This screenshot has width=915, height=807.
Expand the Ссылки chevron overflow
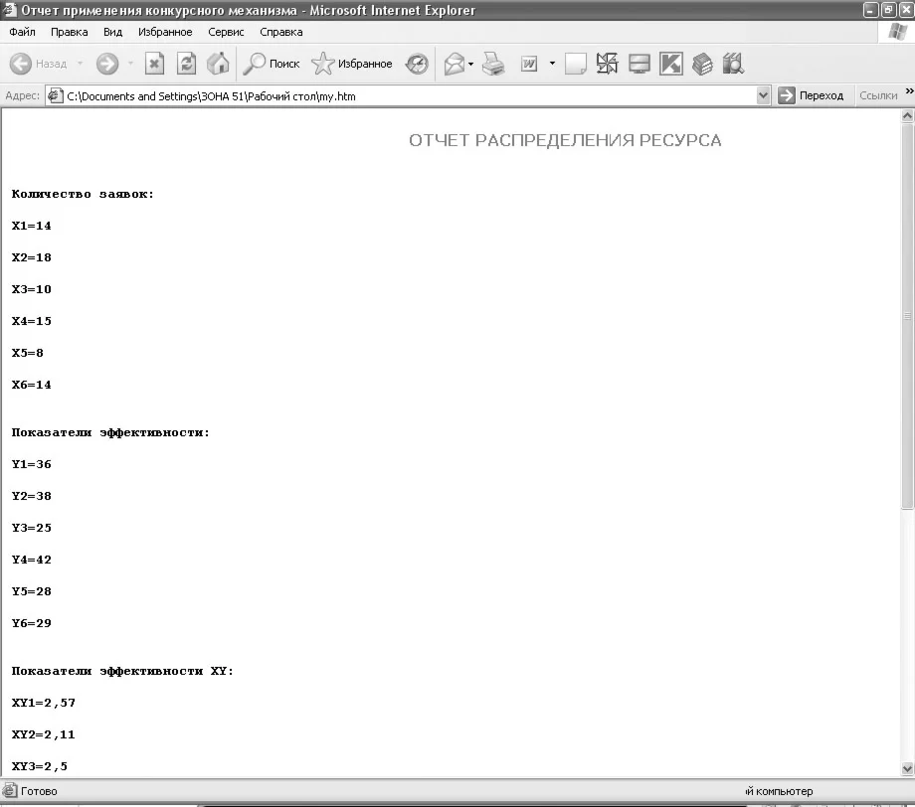point(909,91)
